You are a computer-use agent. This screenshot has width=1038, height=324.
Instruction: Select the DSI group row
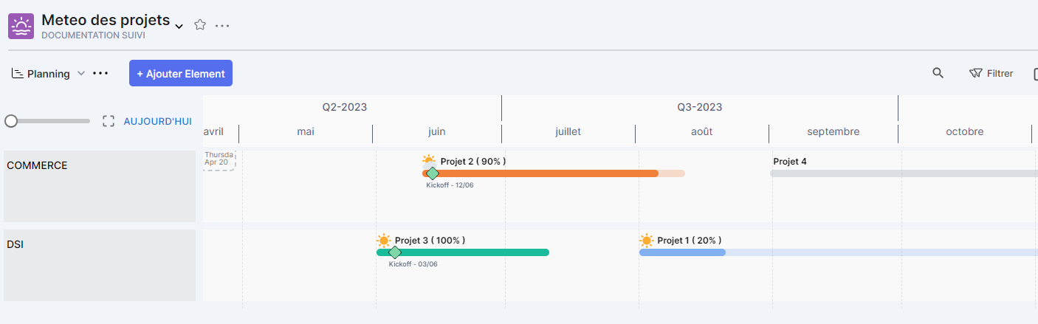100,265
